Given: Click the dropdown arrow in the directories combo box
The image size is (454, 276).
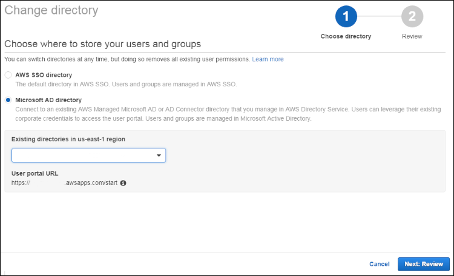Looking at the screenshot, I should pyautogui.click(x=159, y=155).
